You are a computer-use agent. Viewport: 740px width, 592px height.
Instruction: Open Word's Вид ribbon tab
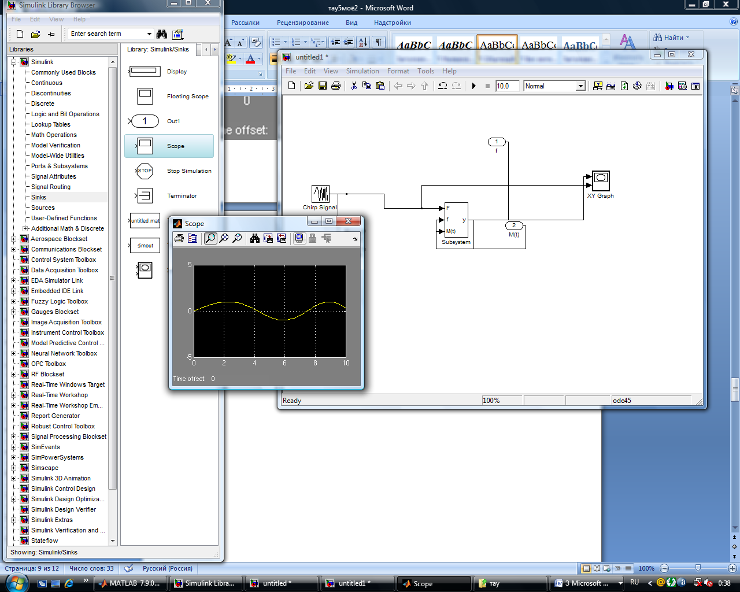pyautogui.click(x=351, y=23)
